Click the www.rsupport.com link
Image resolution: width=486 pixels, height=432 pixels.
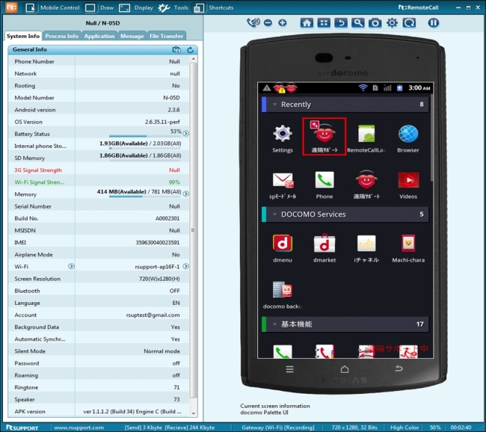coord(79,428)
